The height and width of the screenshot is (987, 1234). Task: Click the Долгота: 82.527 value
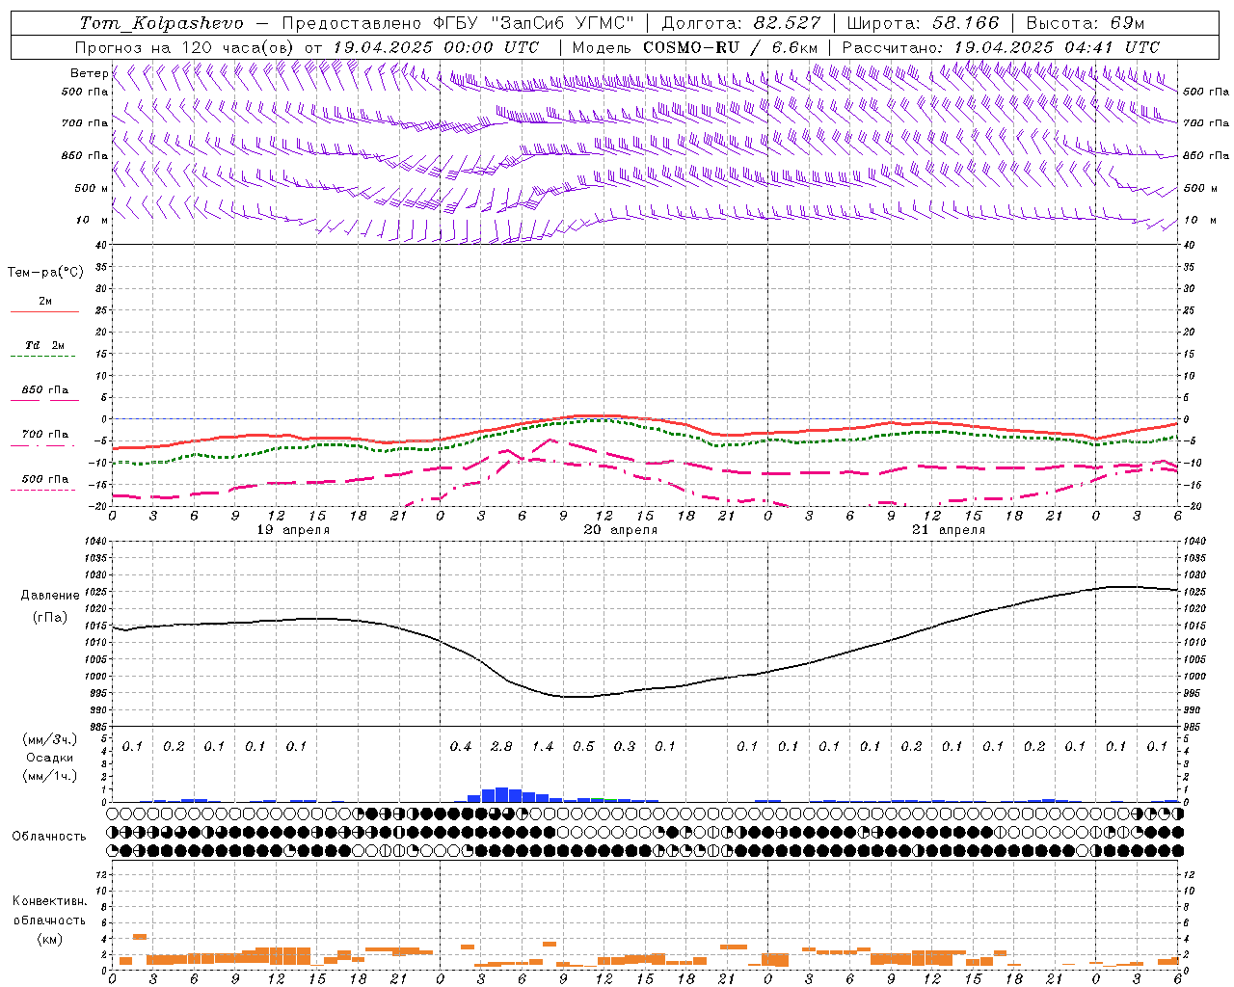[x=741, y=23]
